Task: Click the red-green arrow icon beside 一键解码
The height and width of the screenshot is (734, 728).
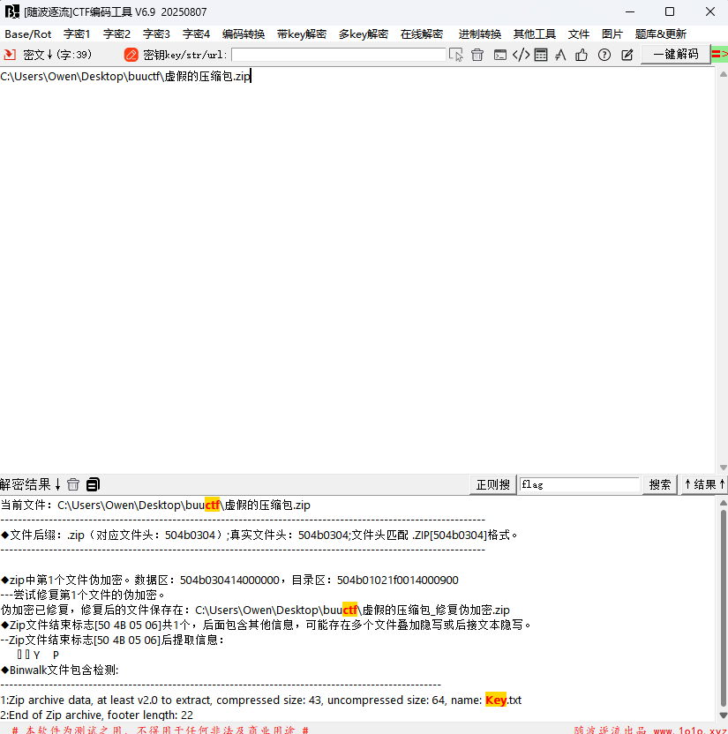Action: click(x=719, y=55)
